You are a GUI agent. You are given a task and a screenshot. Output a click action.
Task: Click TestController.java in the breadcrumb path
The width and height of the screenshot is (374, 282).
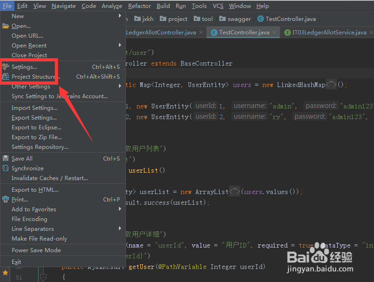click(290, 19)
